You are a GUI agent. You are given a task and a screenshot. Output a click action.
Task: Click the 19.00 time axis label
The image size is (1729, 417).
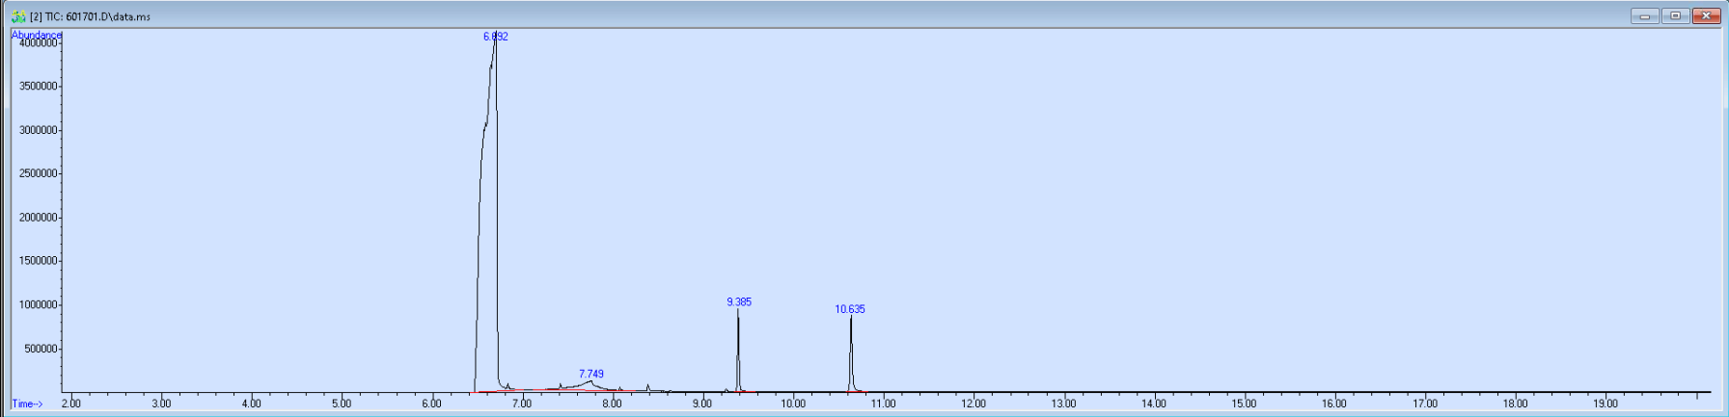[1605, 404]
